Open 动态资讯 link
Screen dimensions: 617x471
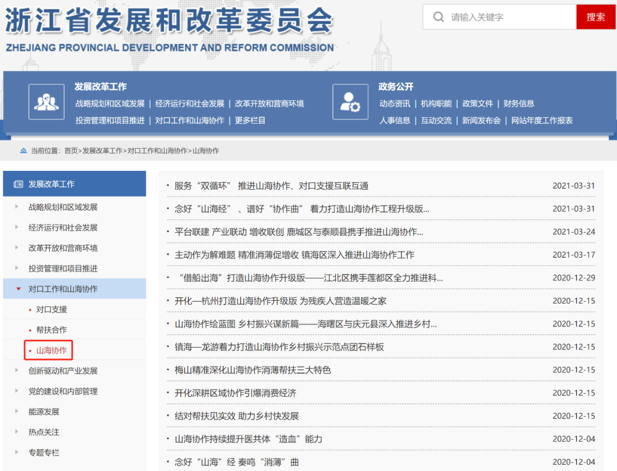(395, 103)
